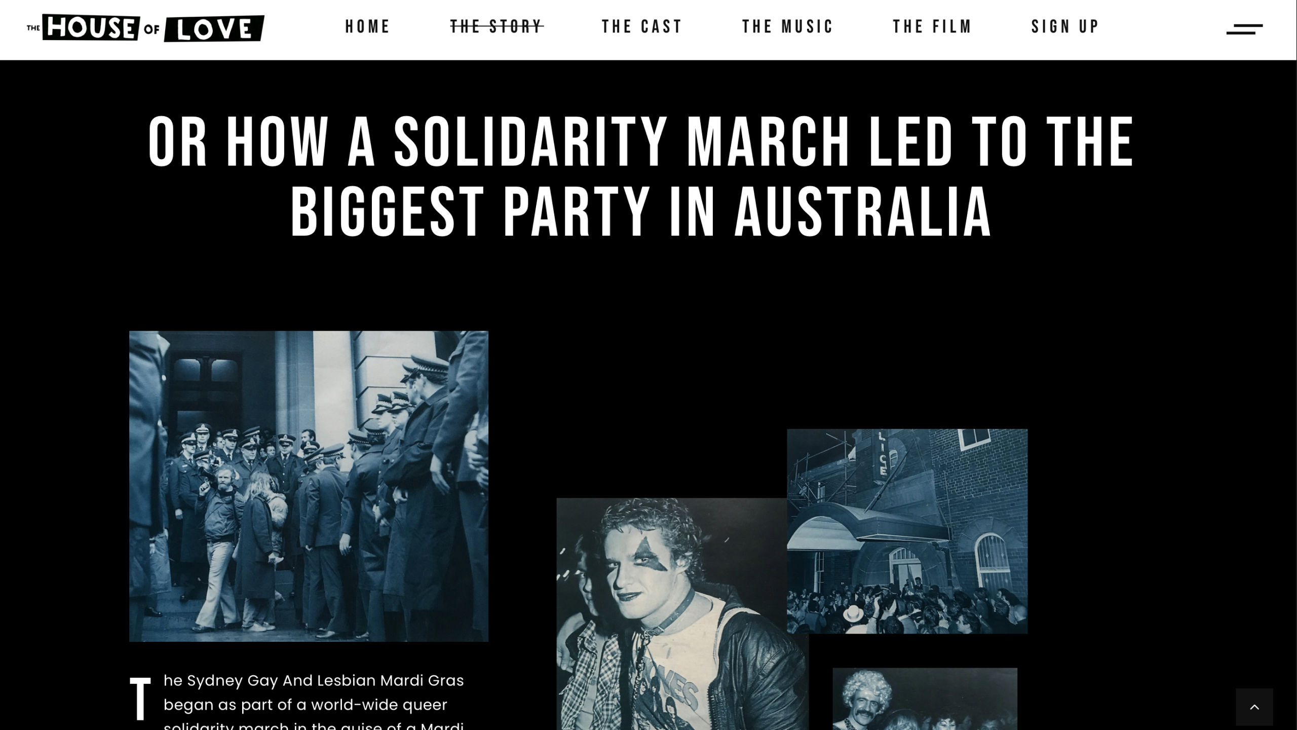Screen dimensions: 1297x730
Task: View the brick building crowd photo
Action: [907, 531]
